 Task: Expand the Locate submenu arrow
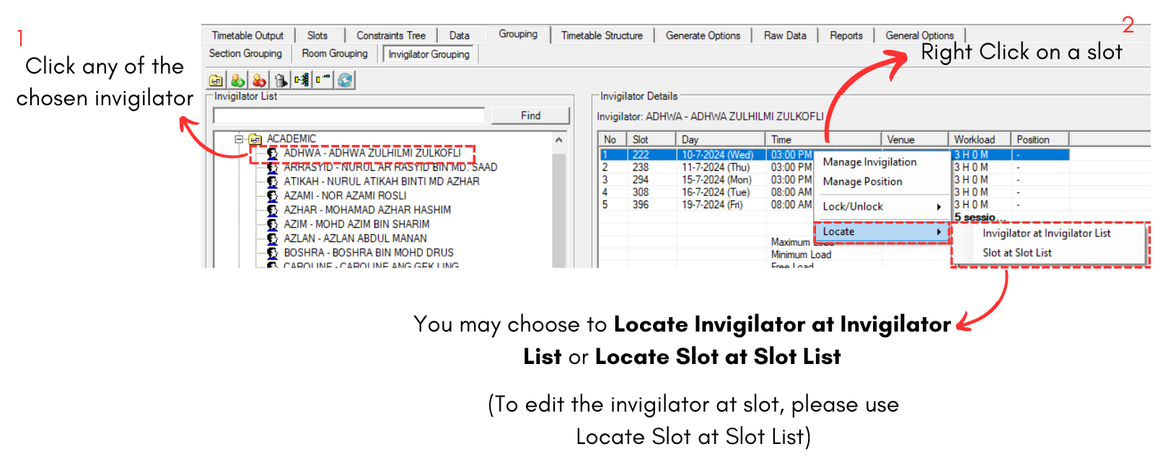939,232
